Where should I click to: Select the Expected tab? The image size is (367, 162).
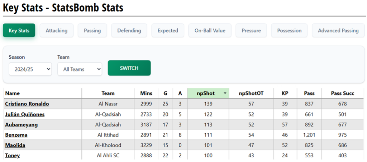tap(168, 31)
